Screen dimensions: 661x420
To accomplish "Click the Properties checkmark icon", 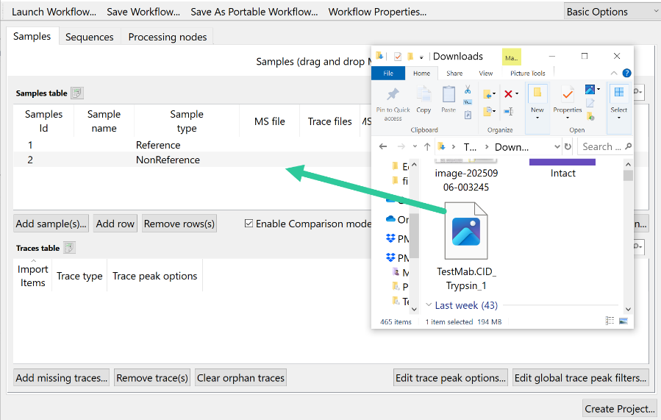I will coord(568,94).
